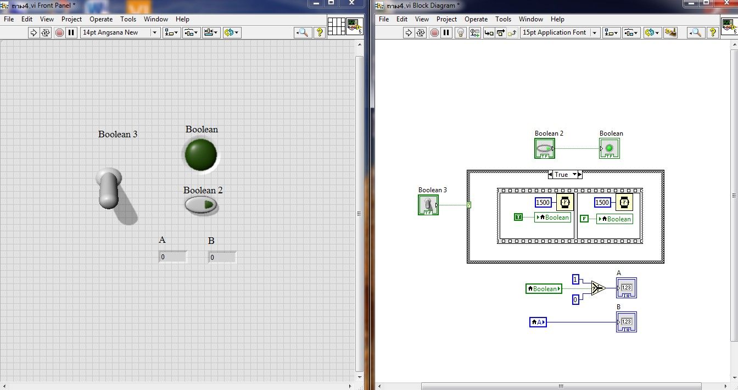738x390 pixels.
Task: Click the True constant in first frame
Action: [x=518, y=217]
